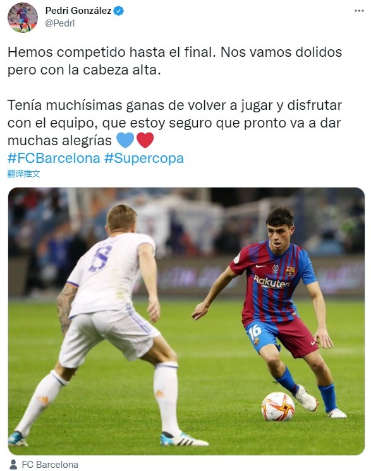The height and width of the screenshot is (471, 371).
Task: Click the 'Tenía muchísimas ganas' paragraph
Action: pyautogui.click(x=174, y=122)
